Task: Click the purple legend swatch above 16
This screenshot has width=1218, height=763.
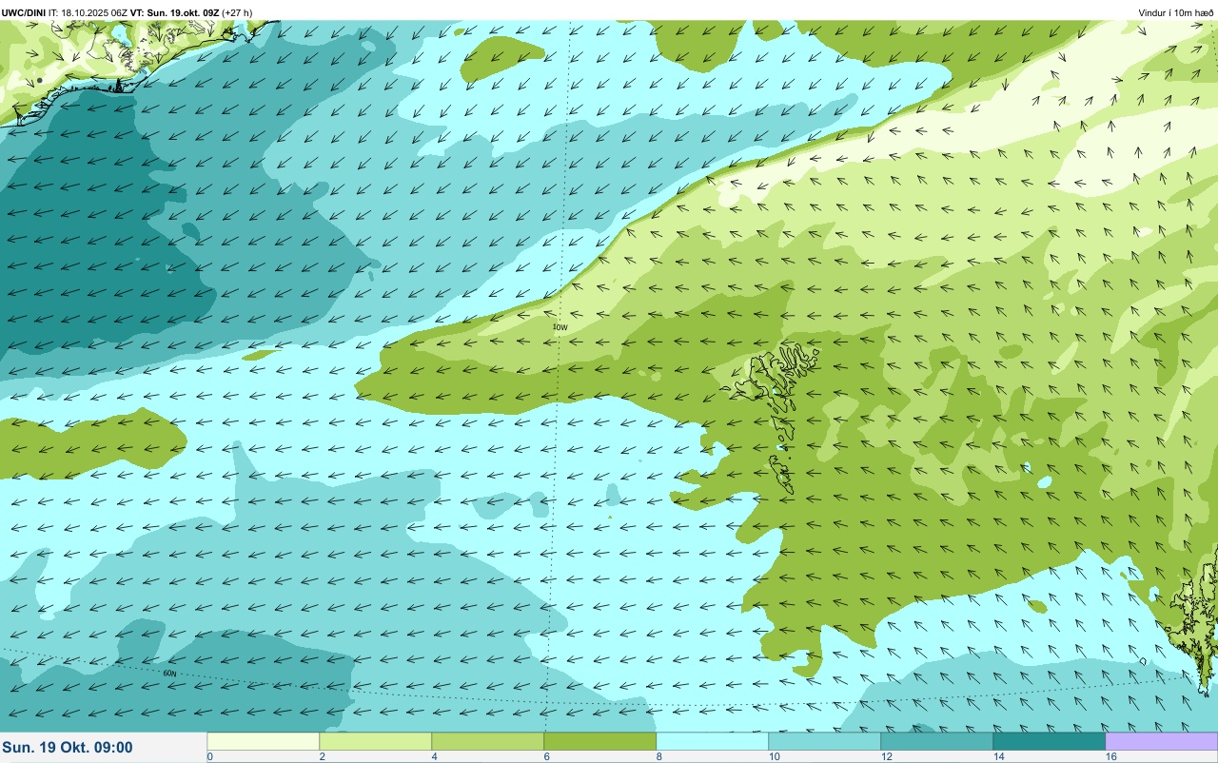Action: coord(1162,741)
